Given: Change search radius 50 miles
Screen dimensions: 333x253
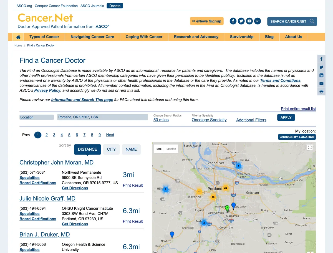Looking at the screenshot, I should point(161,120).
